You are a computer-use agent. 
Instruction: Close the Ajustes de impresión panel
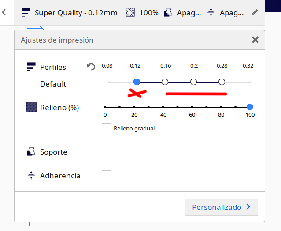255,40
